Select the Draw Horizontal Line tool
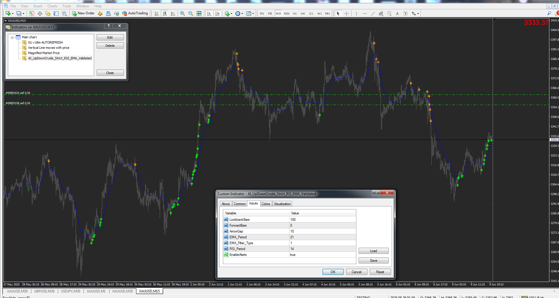 point(364,13)
